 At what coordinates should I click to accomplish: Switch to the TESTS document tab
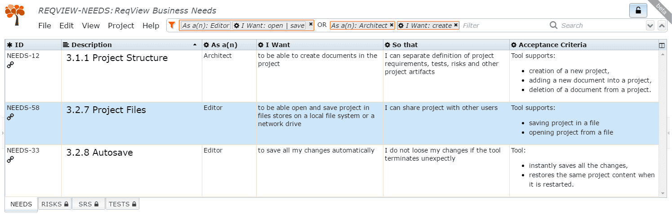click(122, 204)
